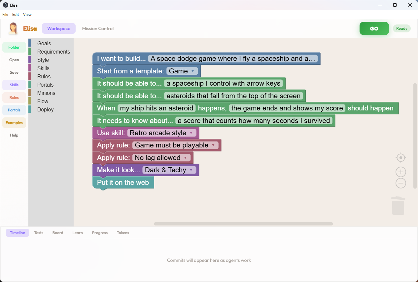
Task: Click Elisa's avatar portrait
Action: [13, 28]
